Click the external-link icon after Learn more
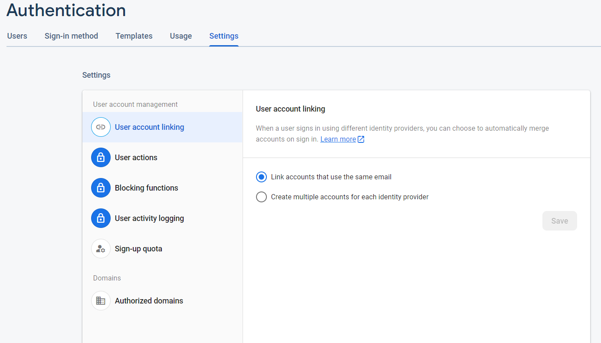 tap(361, 139)
